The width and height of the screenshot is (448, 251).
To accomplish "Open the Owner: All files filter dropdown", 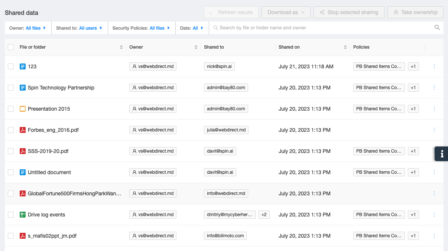I will pos(28,28).
